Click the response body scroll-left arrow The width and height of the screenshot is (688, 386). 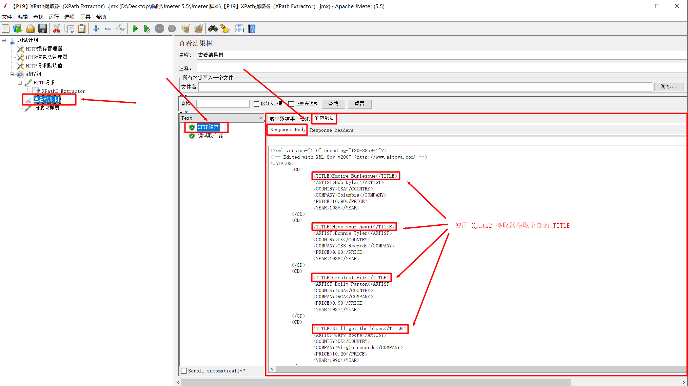click(x=272, y=369)
